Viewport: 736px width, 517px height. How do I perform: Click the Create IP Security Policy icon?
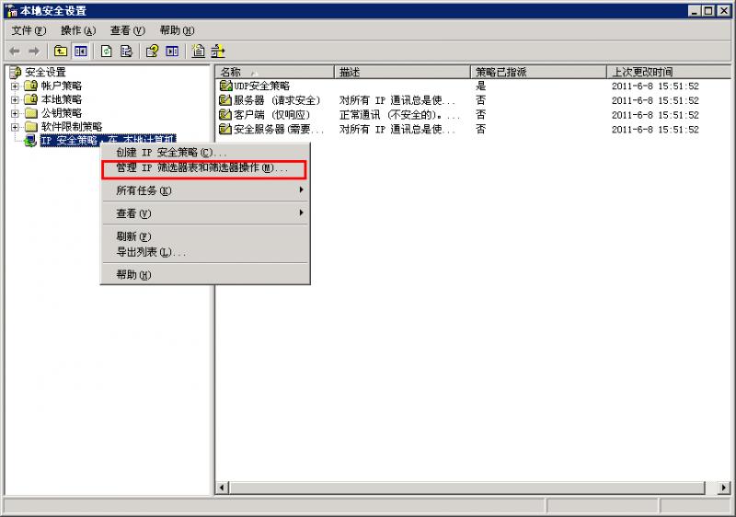point(198,51)
